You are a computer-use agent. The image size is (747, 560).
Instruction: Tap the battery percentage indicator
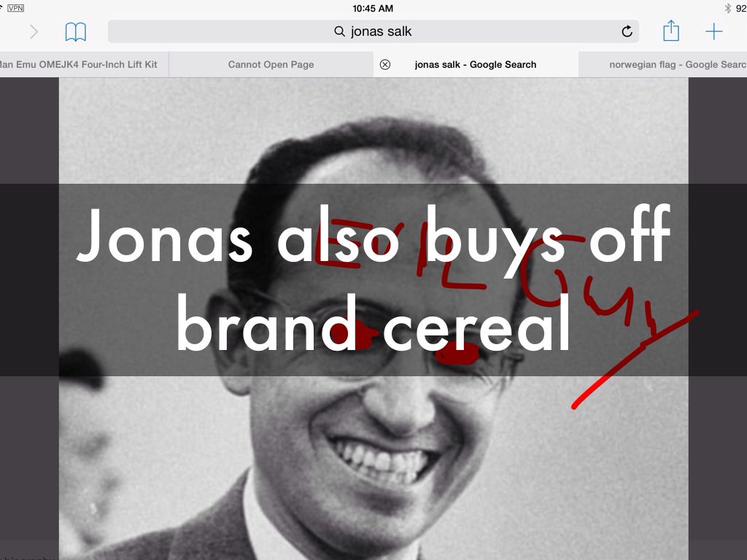741,8
